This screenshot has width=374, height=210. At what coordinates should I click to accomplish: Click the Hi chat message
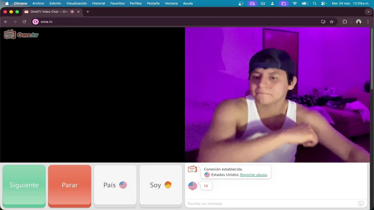206,186
